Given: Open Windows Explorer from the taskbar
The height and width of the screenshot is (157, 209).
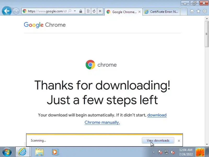Looking at the screenshot, I should [x=39, y=152].
